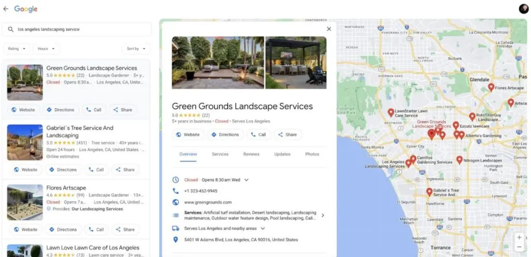The image size is (531, 257).
Task: Click Website button in detail panel
Action: (188, 135)
